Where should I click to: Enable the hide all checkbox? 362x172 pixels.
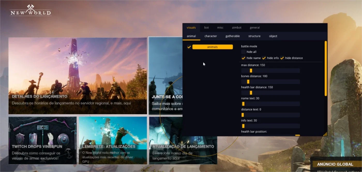(243, 52)
